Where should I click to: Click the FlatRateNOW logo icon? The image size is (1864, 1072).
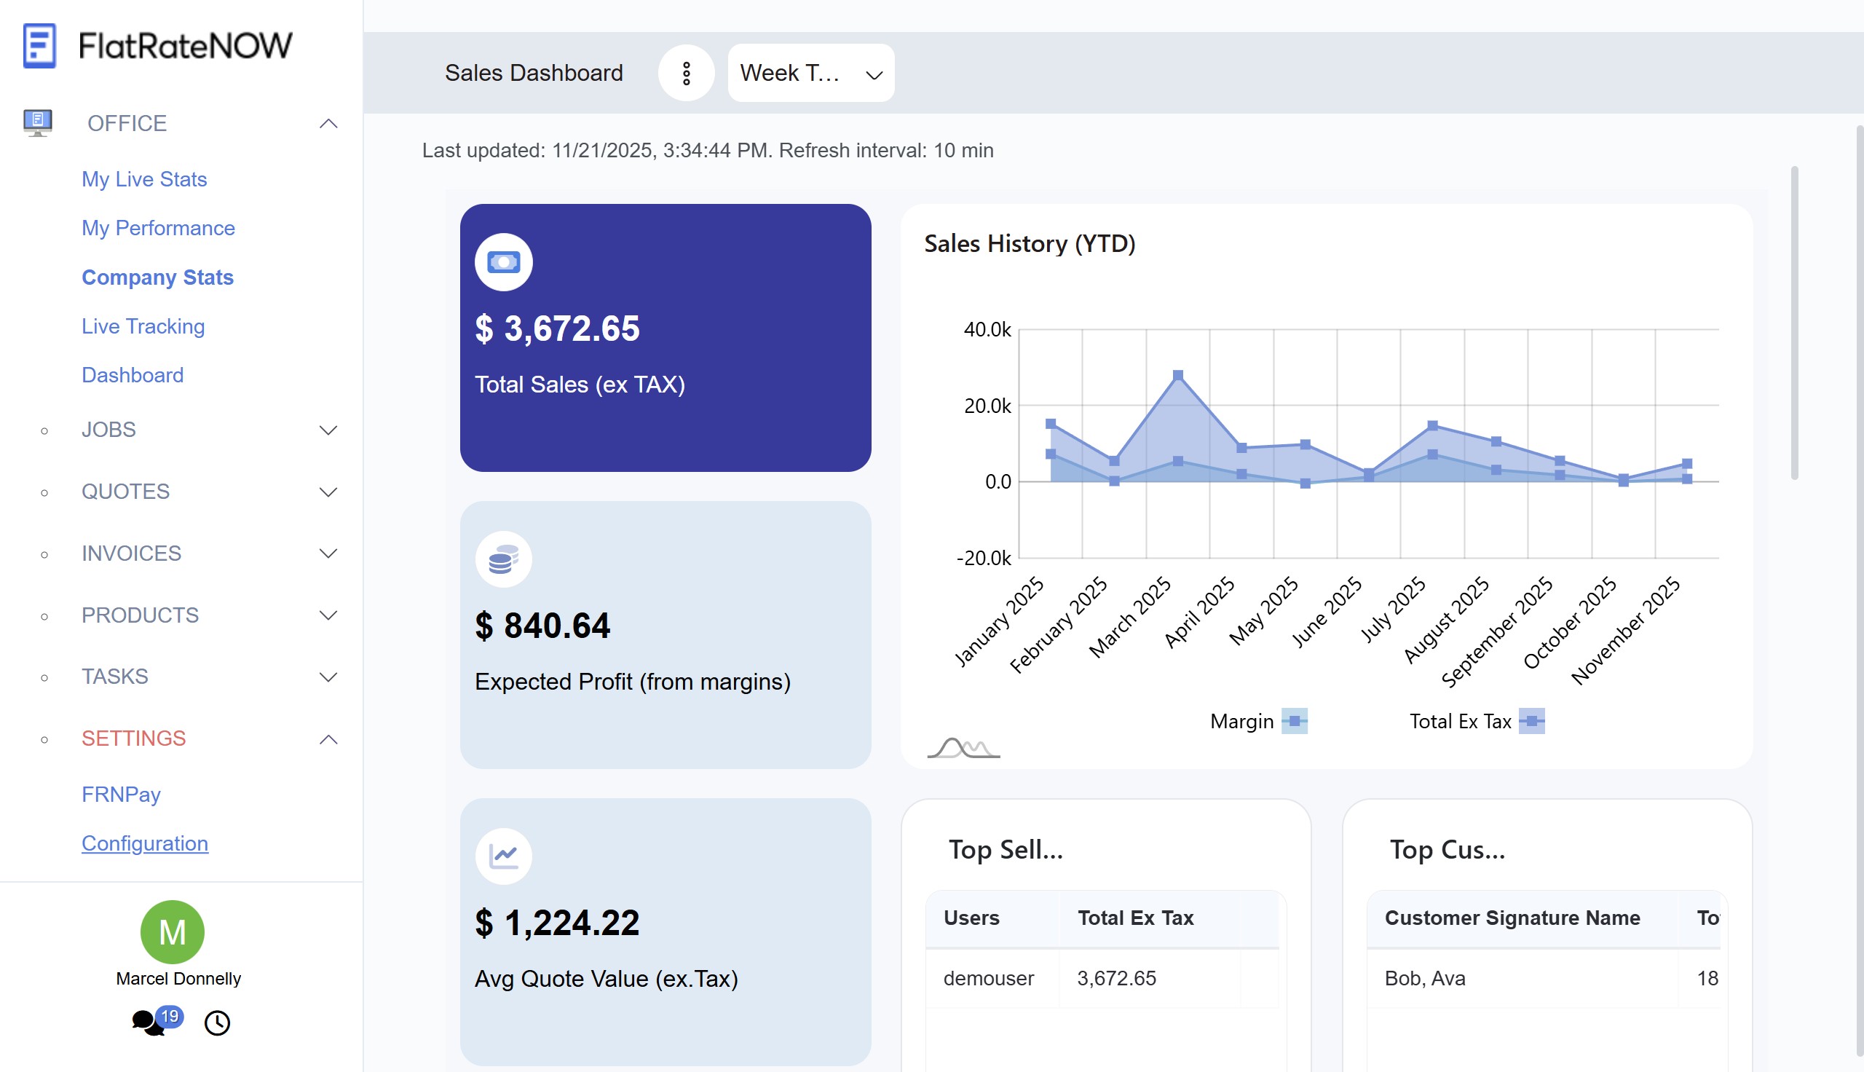pyautogui.click(x=39, y=46)
